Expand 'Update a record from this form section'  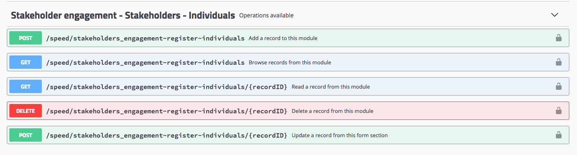click(339, 135)
